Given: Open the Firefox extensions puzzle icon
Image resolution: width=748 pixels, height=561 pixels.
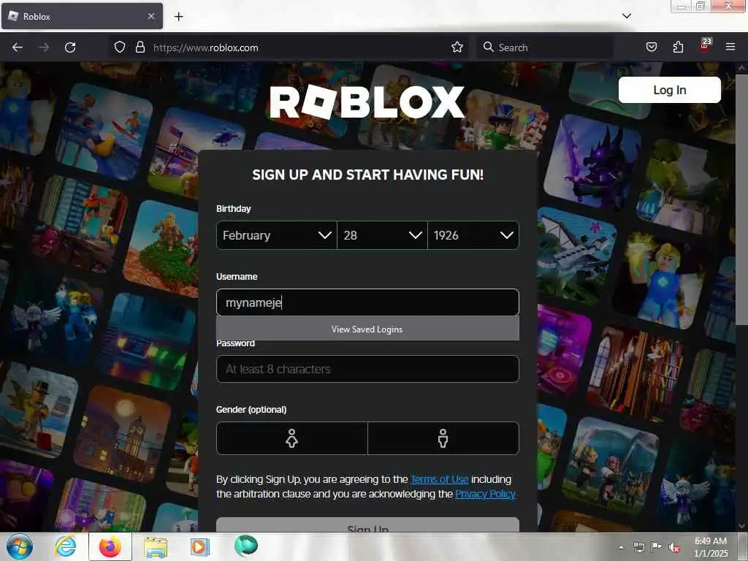Looking at the screenshot, I should pos(678,47).
